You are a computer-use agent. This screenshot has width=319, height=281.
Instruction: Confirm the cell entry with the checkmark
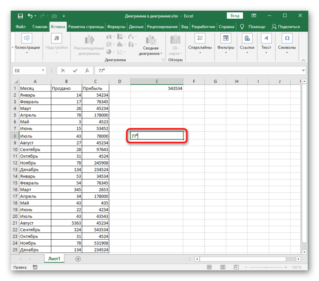[x=75, y=71]
